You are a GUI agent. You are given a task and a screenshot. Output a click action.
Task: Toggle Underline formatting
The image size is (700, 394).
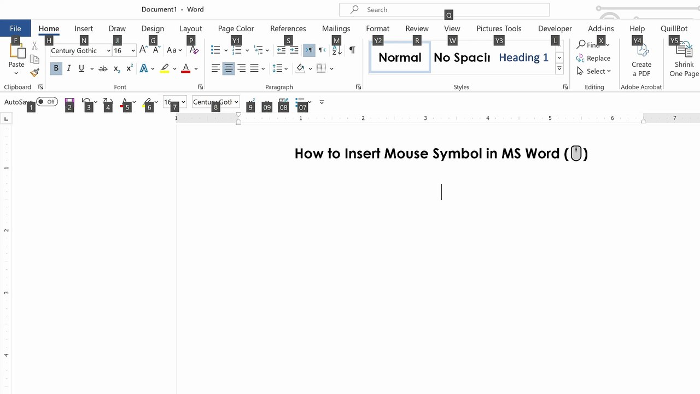[x=81, y=68]
